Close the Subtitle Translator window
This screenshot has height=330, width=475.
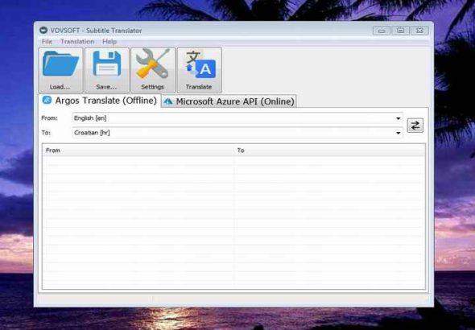point(419,31)
